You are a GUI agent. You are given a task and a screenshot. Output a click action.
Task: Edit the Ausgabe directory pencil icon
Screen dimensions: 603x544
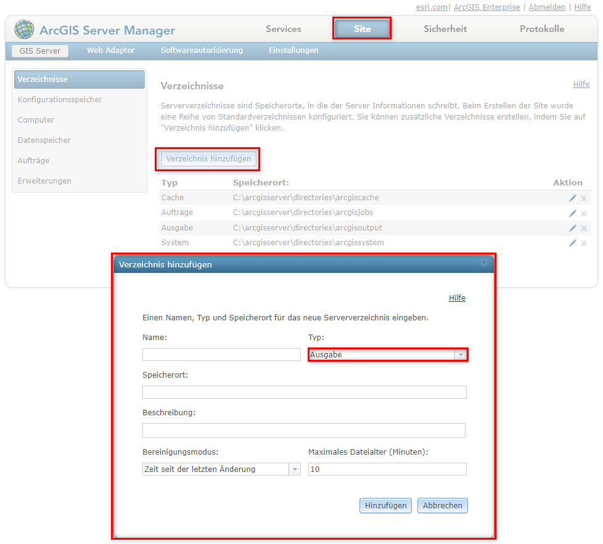click(x=573, y=228)
